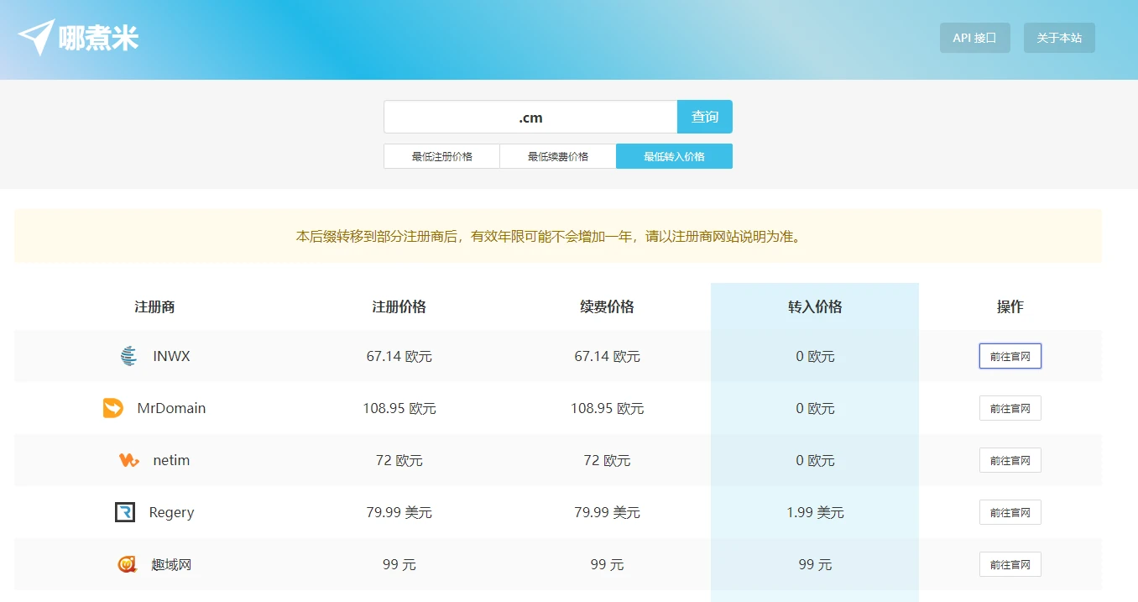Focus the domain suffix search field
Screen dimensions: 1138x602
pyautogui.click(x=530, y=118)
